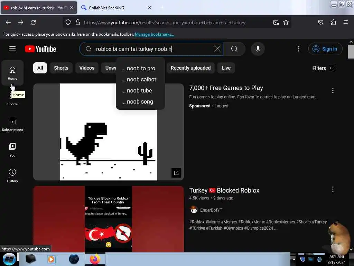Reload the page with the refresh icon
354x266 pixels.
click(x=33, y=23)
